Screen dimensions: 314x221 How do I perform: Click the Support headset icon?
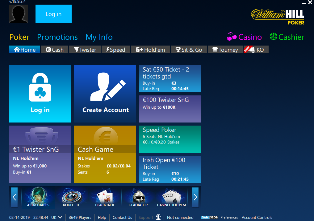tap(158, 217)
